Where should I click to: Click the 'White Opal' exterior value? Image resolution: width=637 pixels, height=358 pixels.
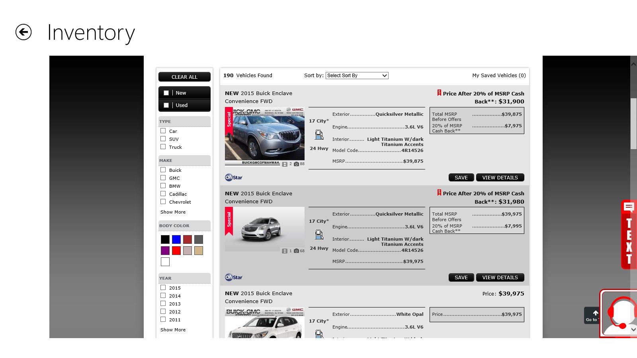410,314
